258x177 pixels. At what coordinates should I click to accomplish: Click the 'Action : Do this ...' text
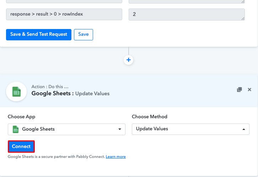click(50, 86)
